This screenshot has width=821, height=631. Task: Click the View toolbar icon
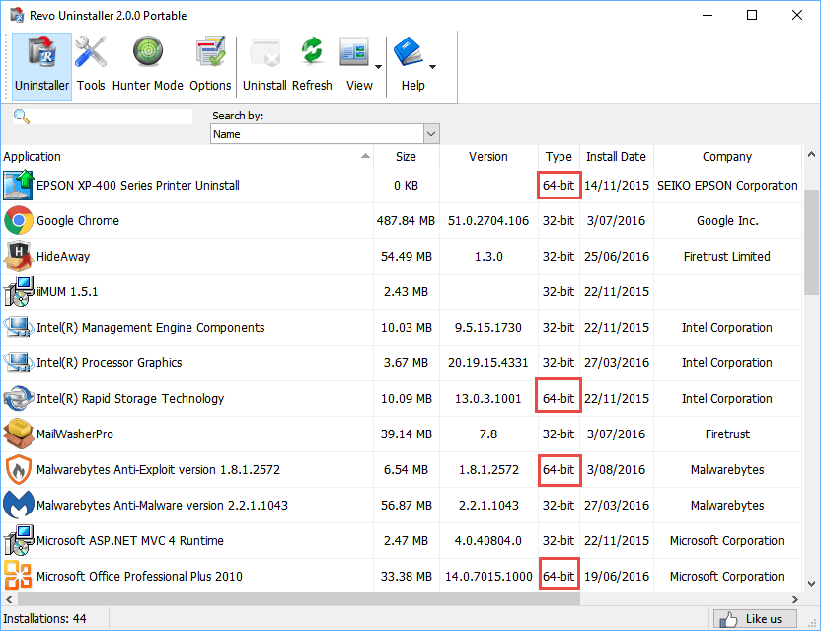click(x=354, y=51)
